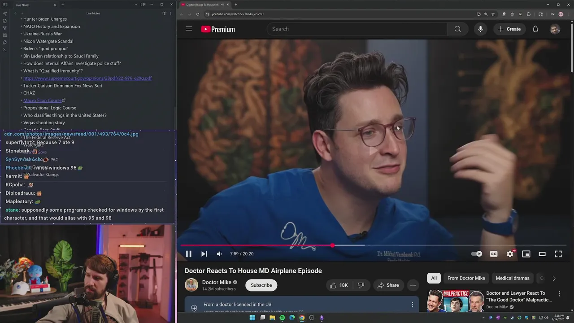574x323 pixels.
Task: Open the Windows Start menu
Action: point(252,318)
